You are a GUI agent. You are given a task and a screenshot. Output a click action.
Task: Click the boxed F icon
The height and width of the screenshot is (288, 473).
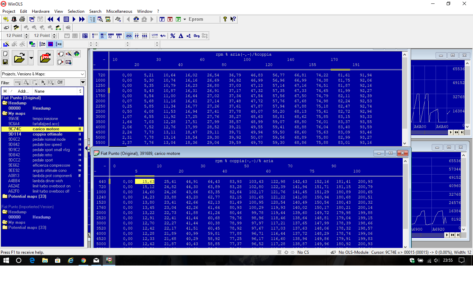[x=162, y=19]
